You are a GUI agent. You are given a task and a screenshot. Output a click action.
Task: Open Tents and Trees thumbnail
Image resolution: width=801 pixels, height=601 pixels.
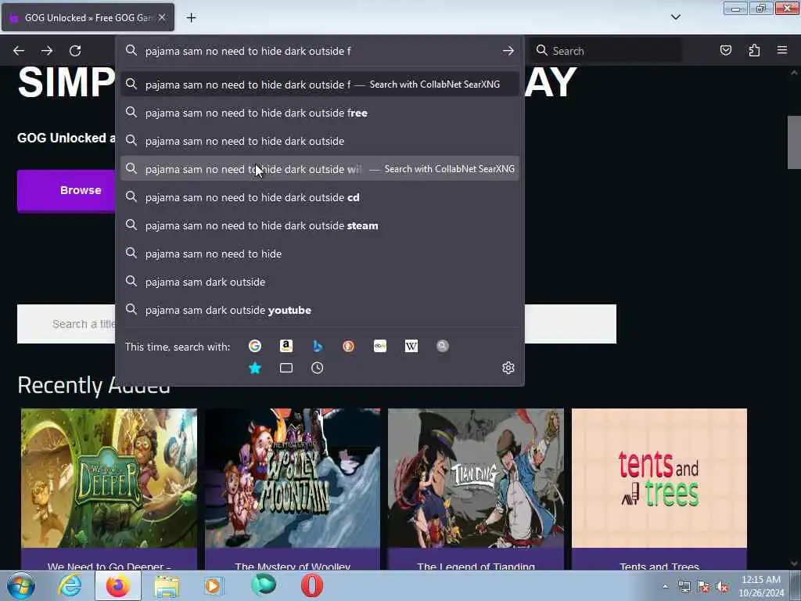click(659, 478)
